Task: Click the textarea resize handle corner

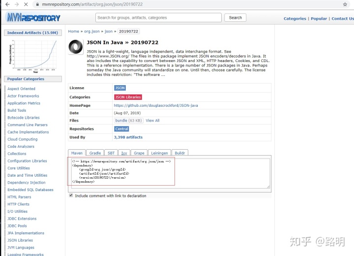Action: click(268, 187)
